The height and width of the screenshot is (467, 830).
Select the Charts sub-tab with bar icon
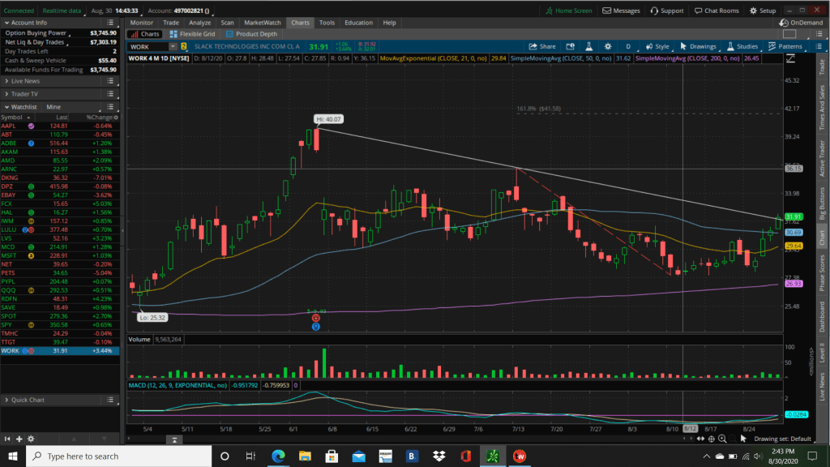[144, 34]
